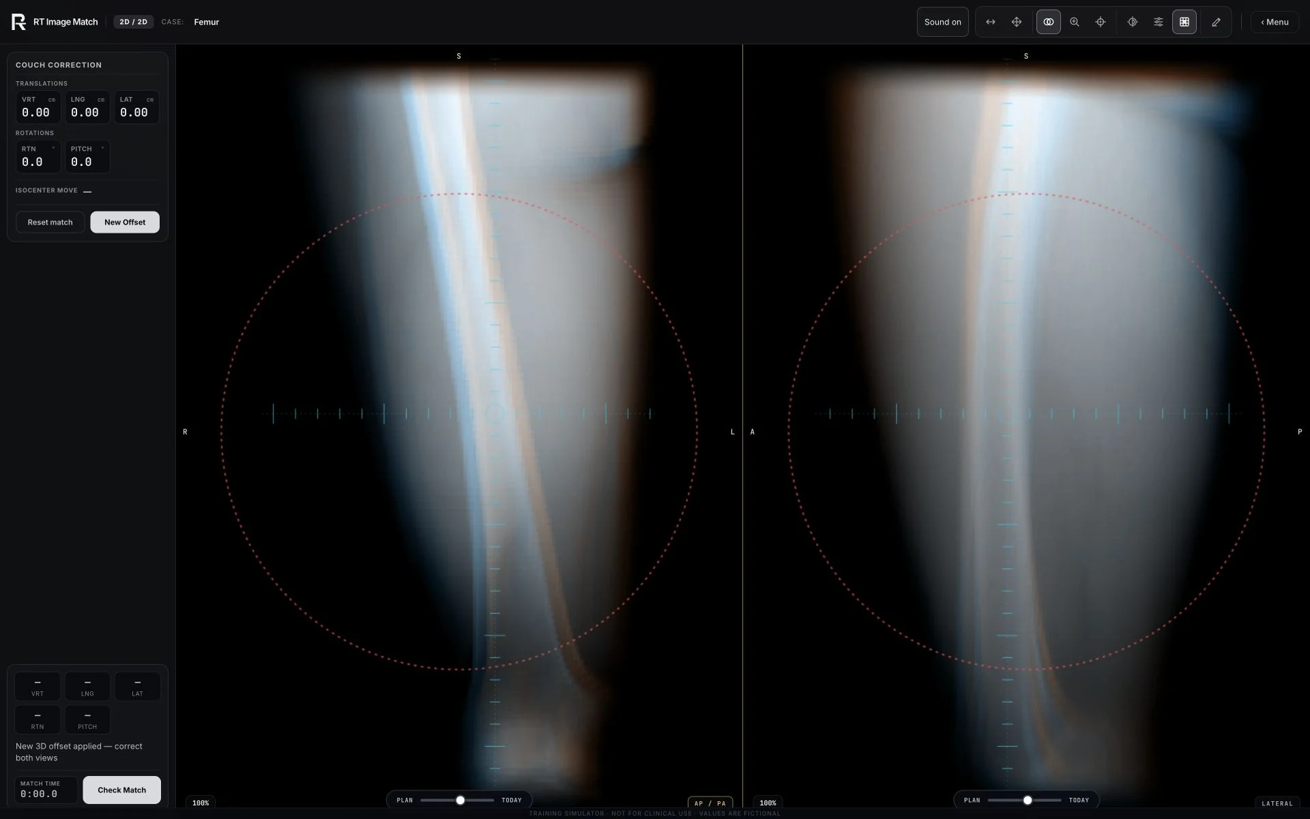
Task: Click the Check Match button
Action: pyautogui.click(x=121, y=790)
